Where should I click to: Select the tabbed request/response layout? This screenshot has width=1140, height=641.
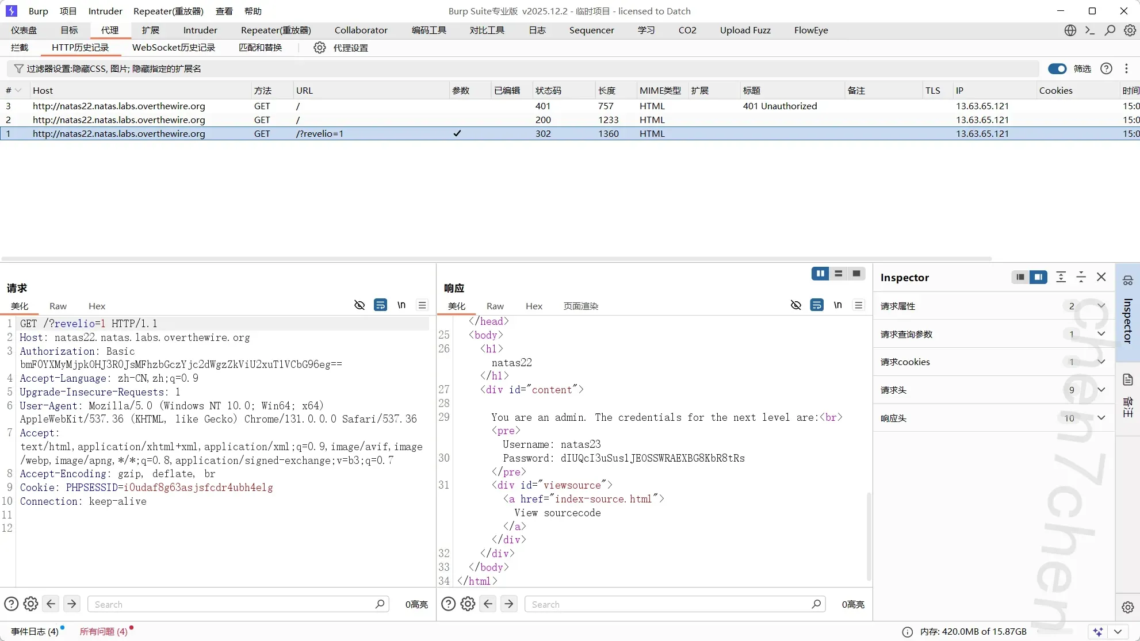click(856, 274)
